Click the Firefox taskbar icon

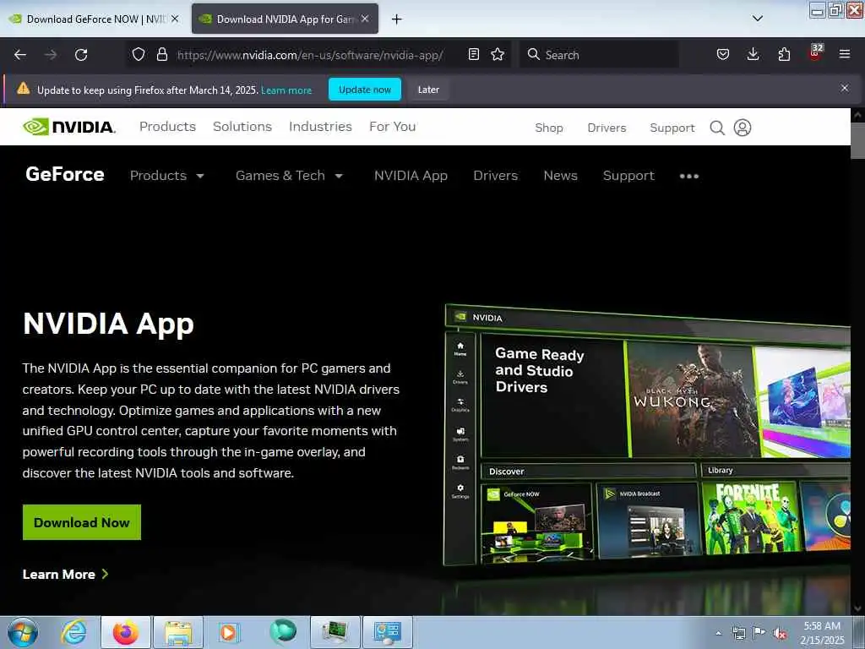(126, 632)
